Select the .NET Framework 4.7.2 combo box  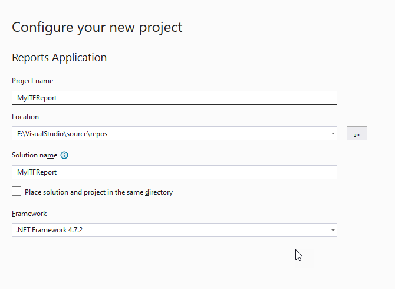click(x=175, y=230)
